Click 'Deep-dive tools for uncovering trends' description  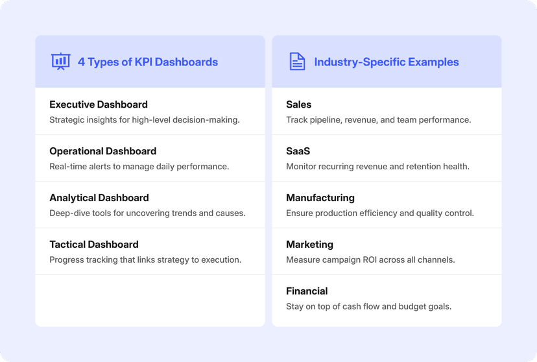click(x=147, y=213)
